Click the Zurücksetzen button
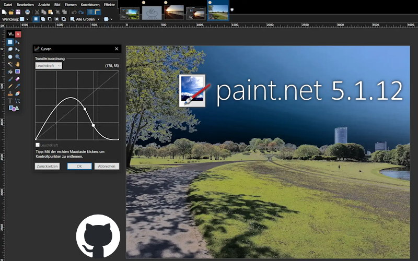Viewport: 418px width, 261px height. [47, 166]
